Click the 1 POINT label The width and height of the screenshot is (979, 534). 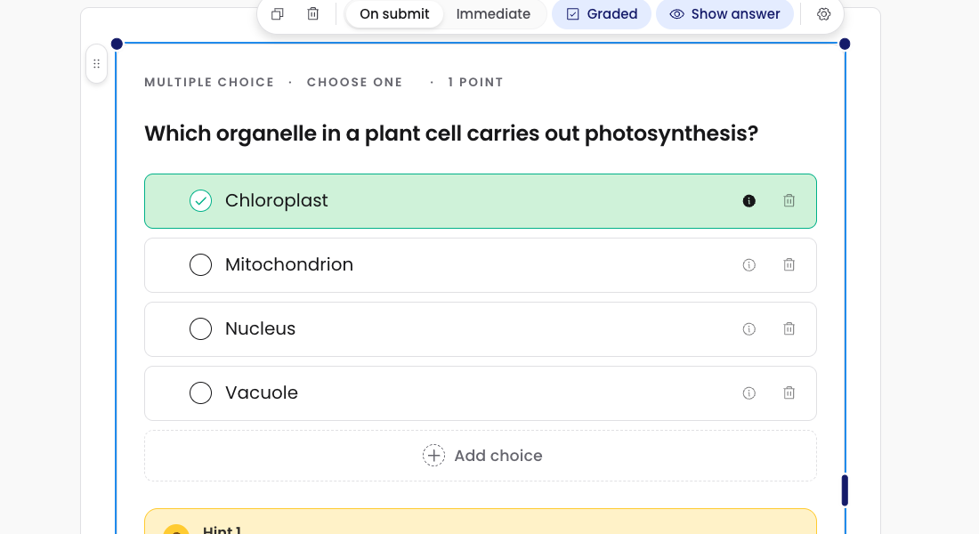point(475,83)
